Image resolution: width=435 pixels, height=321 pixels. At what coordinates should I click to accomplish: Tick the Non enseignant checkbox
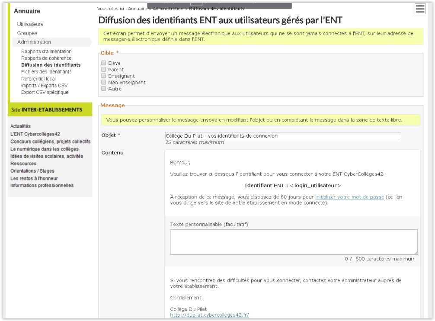[x=104, y=82]
